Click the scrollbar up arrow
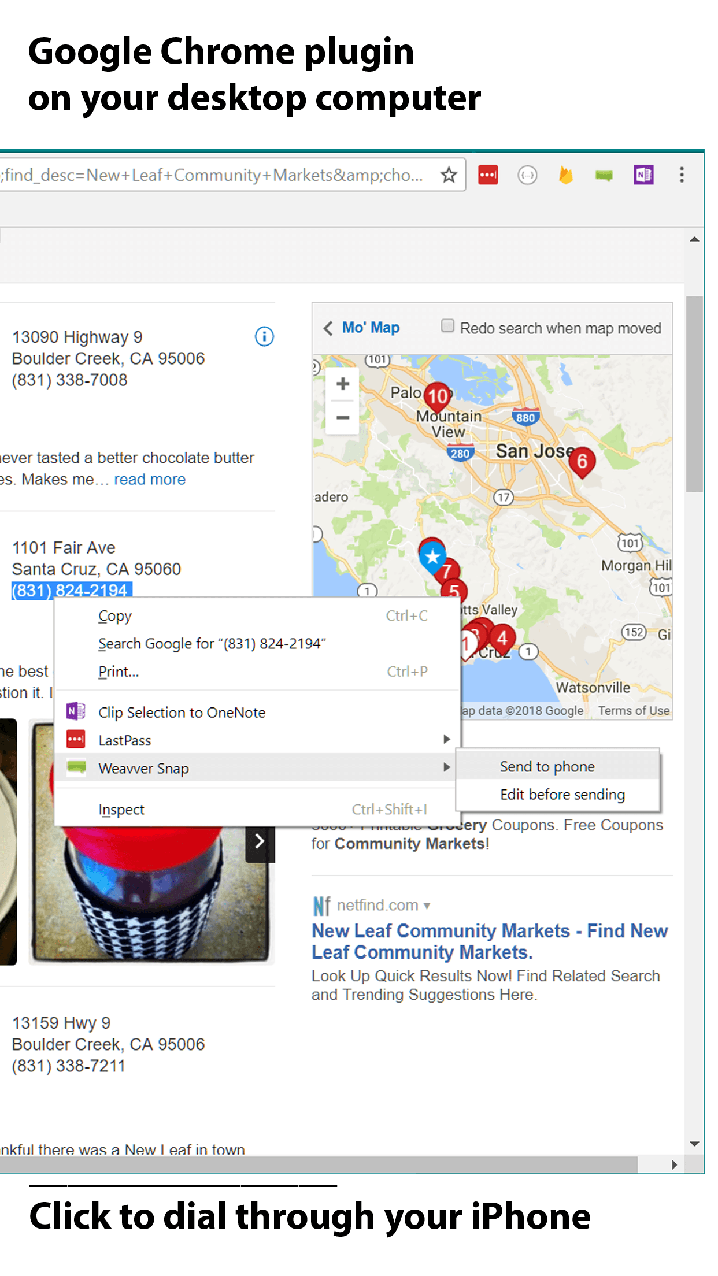Viewport: 718px width, 1276px height. tap(694, 239)
